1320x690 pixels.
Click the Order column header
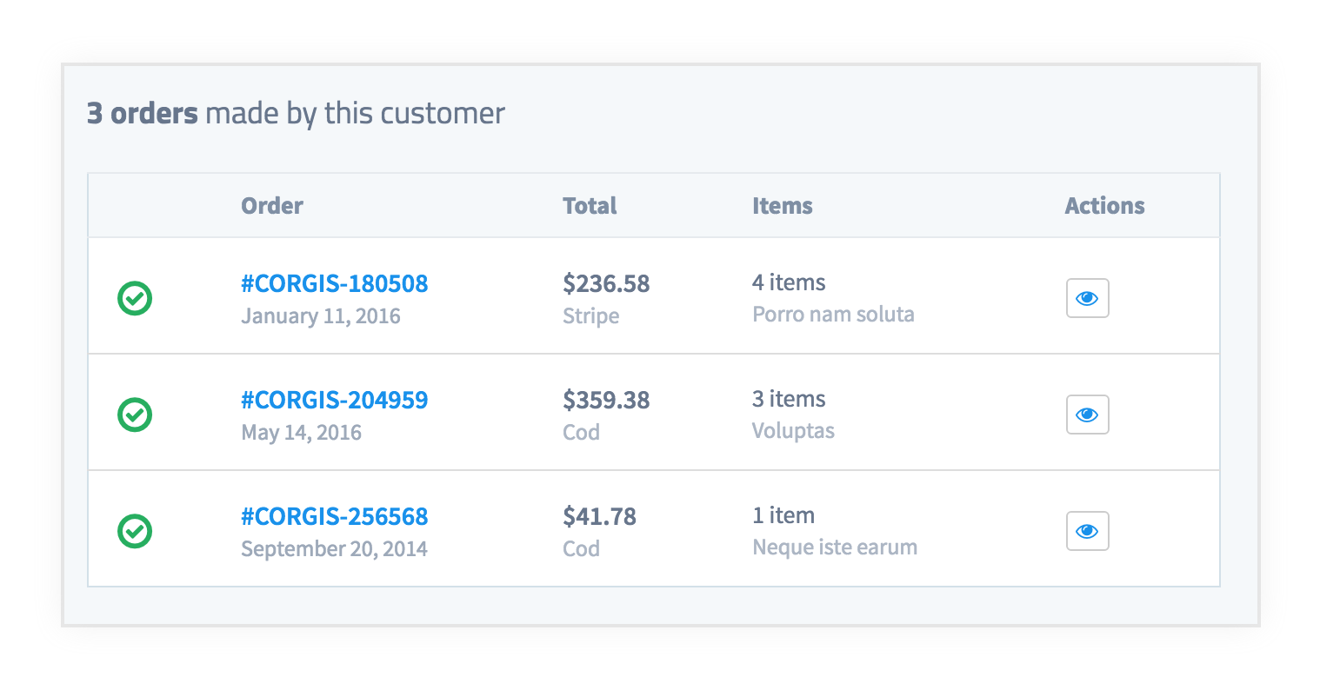tap(272, 206)
